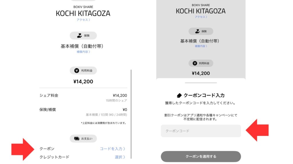The image size is (293, 164).
Task: Tap the yen icon beside 利用料金 on the white screen
Action: pyautogui.click(x=77, y=71)
